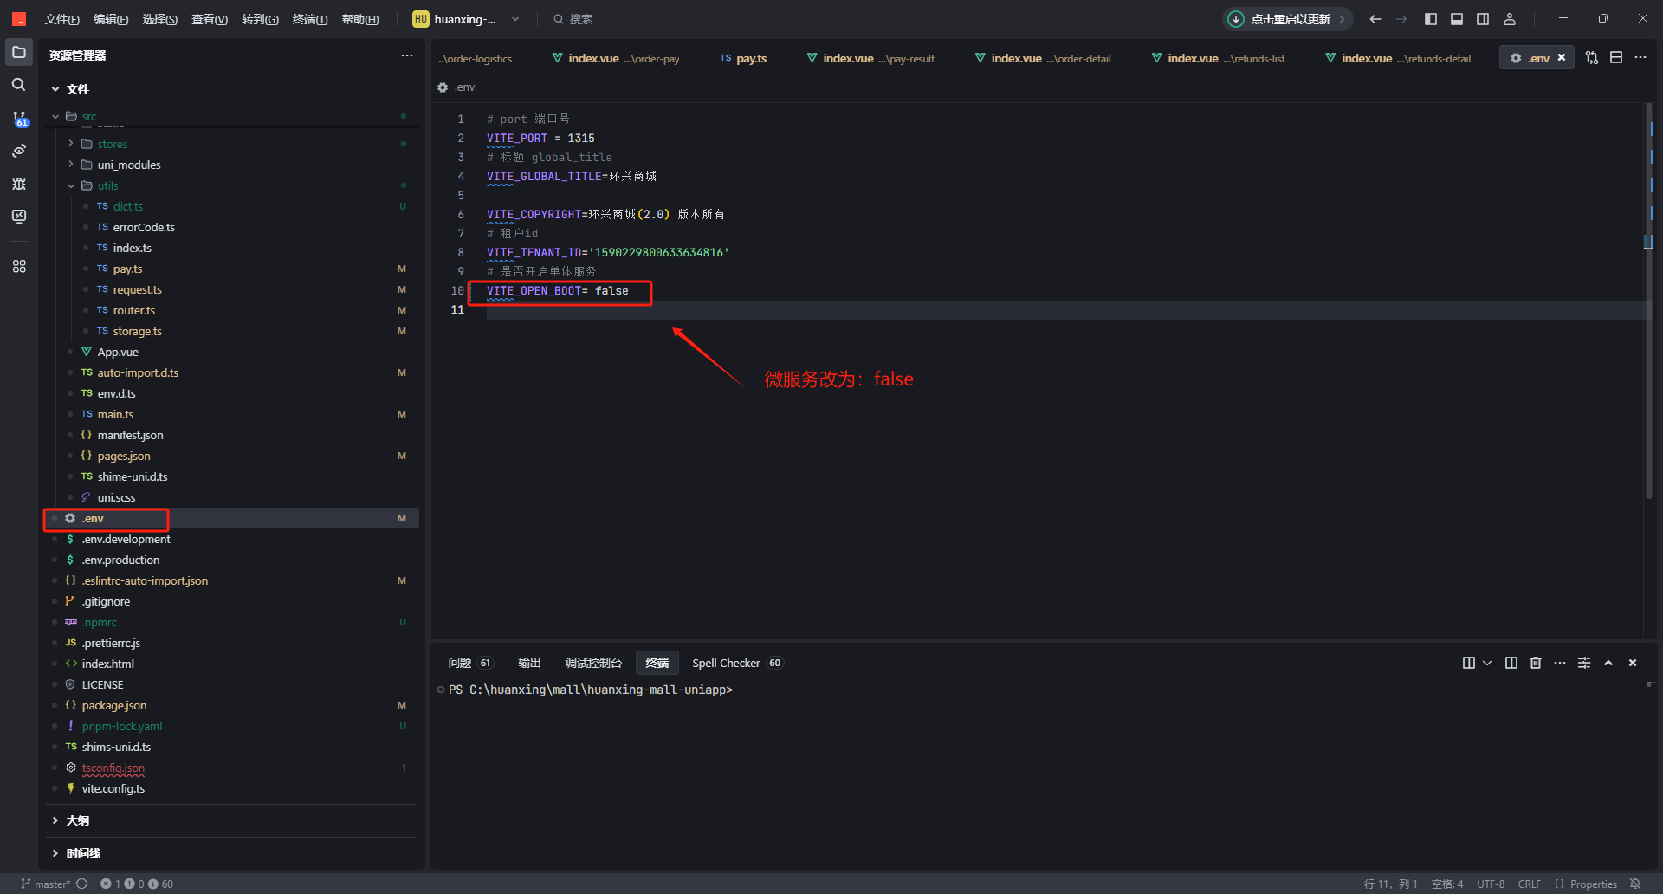Toggle the primary sidebar layout button
Viewport: 1663px width, 894px height.
pyautogui.click(x=1431, y=19)
